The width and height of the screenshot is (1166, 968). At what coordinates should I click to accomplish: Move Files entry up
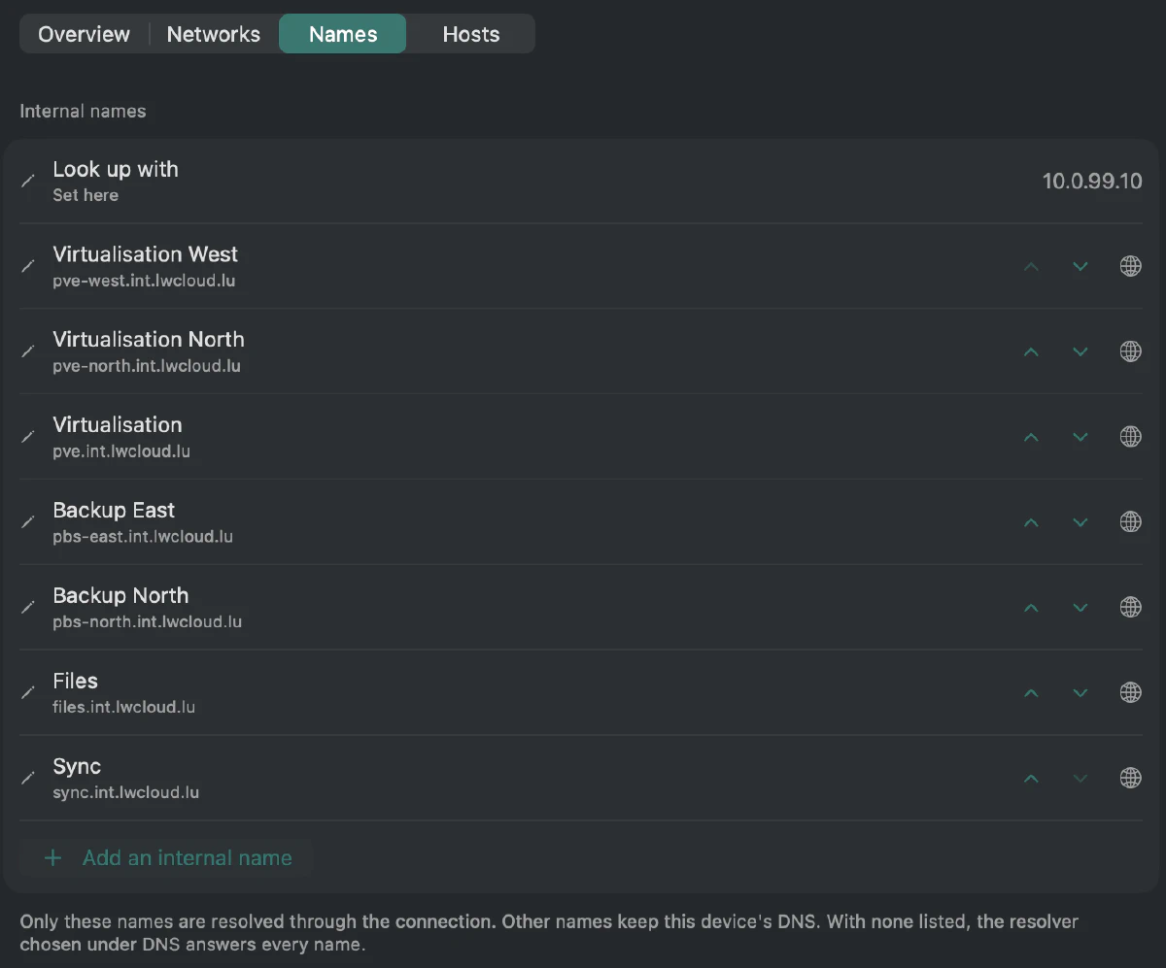click(x=1032, y=693)
